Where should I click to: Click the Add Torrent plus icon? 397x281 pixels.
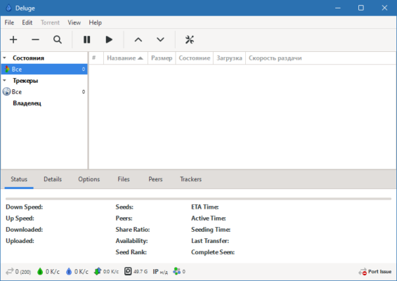[x=13, y=40]
